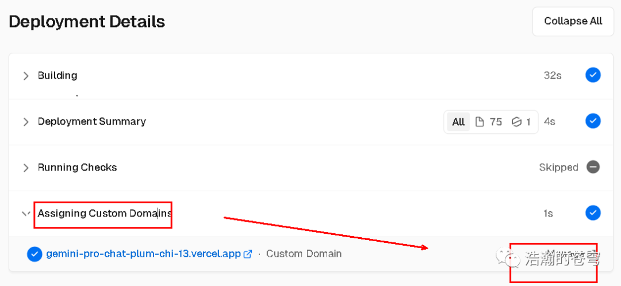Screen dimensions: 621x286
Task: Expand the Building section chevron
Action: point(25,76)
